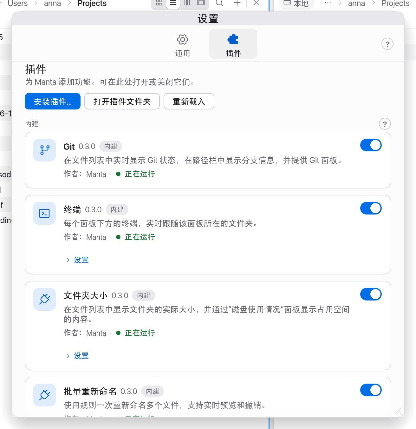Switch off the 批量重命名 plugin
The height and width of the screenshot is (429, 416).
pos(371,390)
